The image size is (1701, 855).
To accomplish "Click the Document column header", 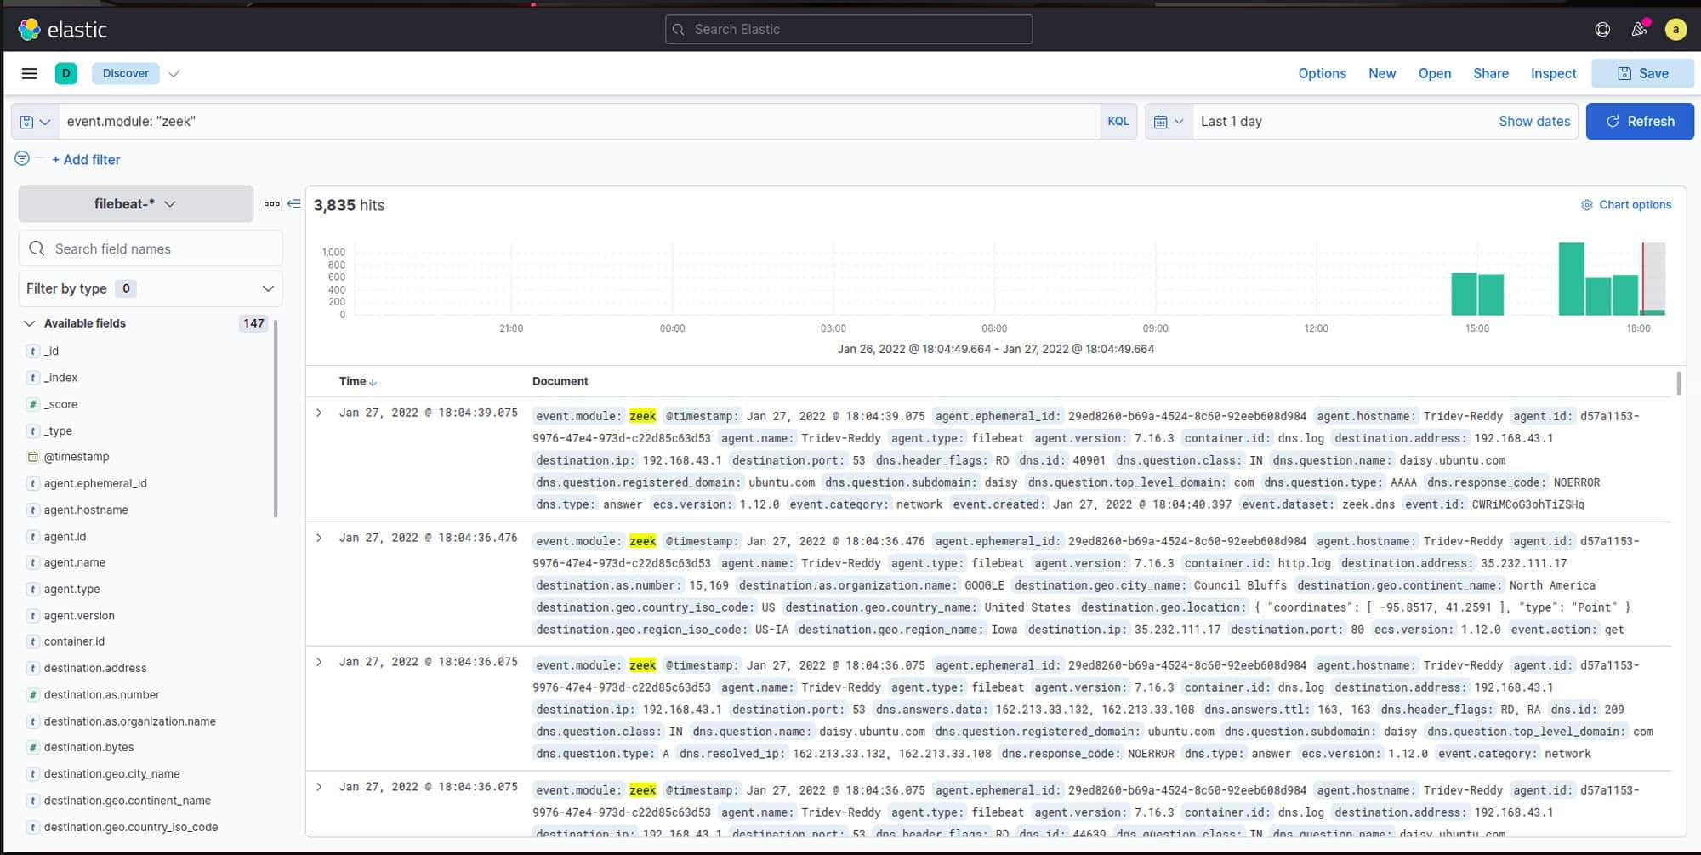I will pos(560,381).
